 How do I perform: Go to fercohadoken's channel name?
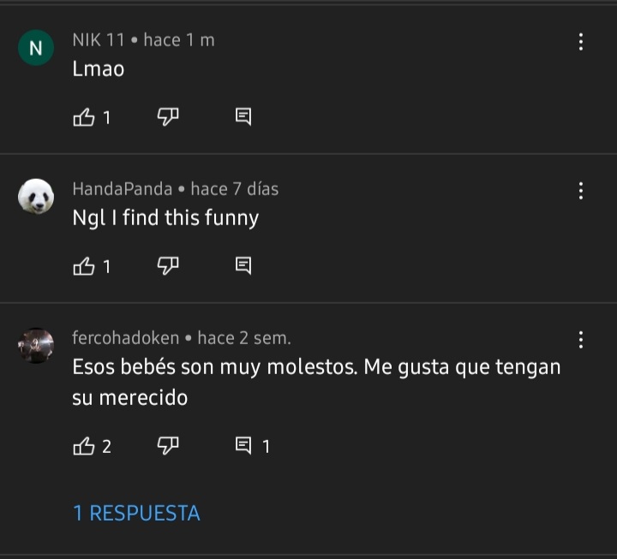[126, 338]
